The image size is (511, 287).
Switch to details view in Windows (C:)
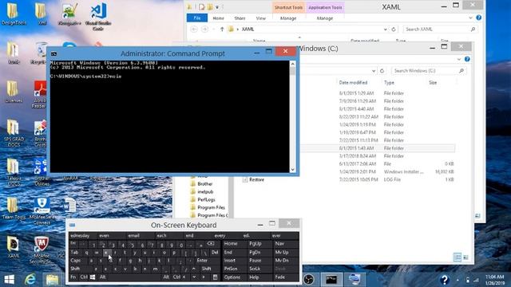click(x=458, y=258)
